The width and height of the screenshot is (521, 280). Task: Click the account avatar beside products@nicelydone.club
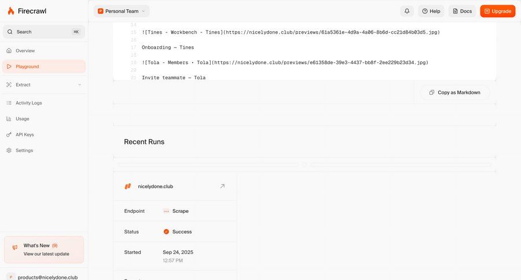[x=10, y=277]
